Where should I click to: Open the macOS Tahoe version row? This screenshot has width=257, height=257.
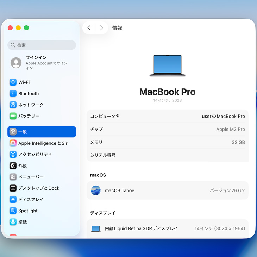pos(168,190)
